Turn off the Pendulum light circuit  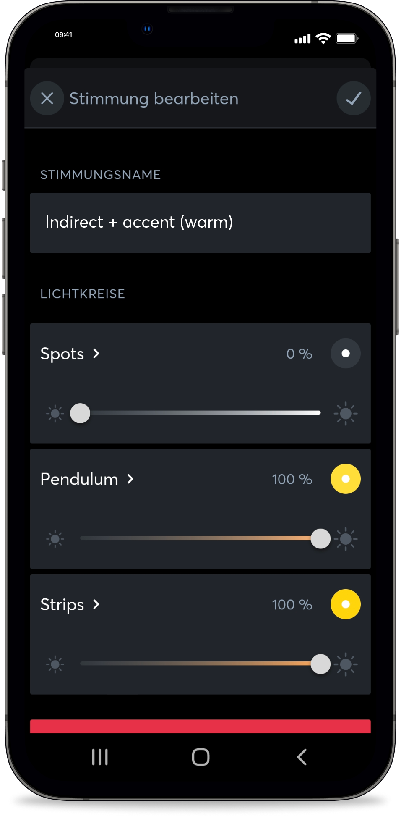(x=346, y=479)
